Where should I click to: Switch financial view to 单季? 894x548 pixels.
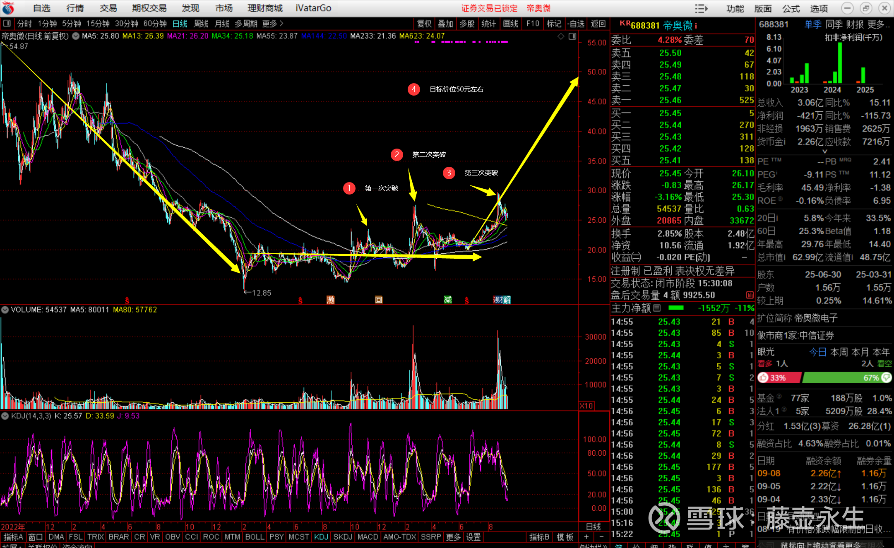click(x=812, y=24)
